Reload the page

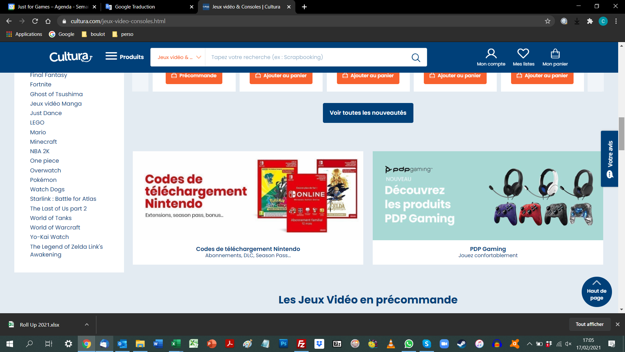click(x=35, y=21)
